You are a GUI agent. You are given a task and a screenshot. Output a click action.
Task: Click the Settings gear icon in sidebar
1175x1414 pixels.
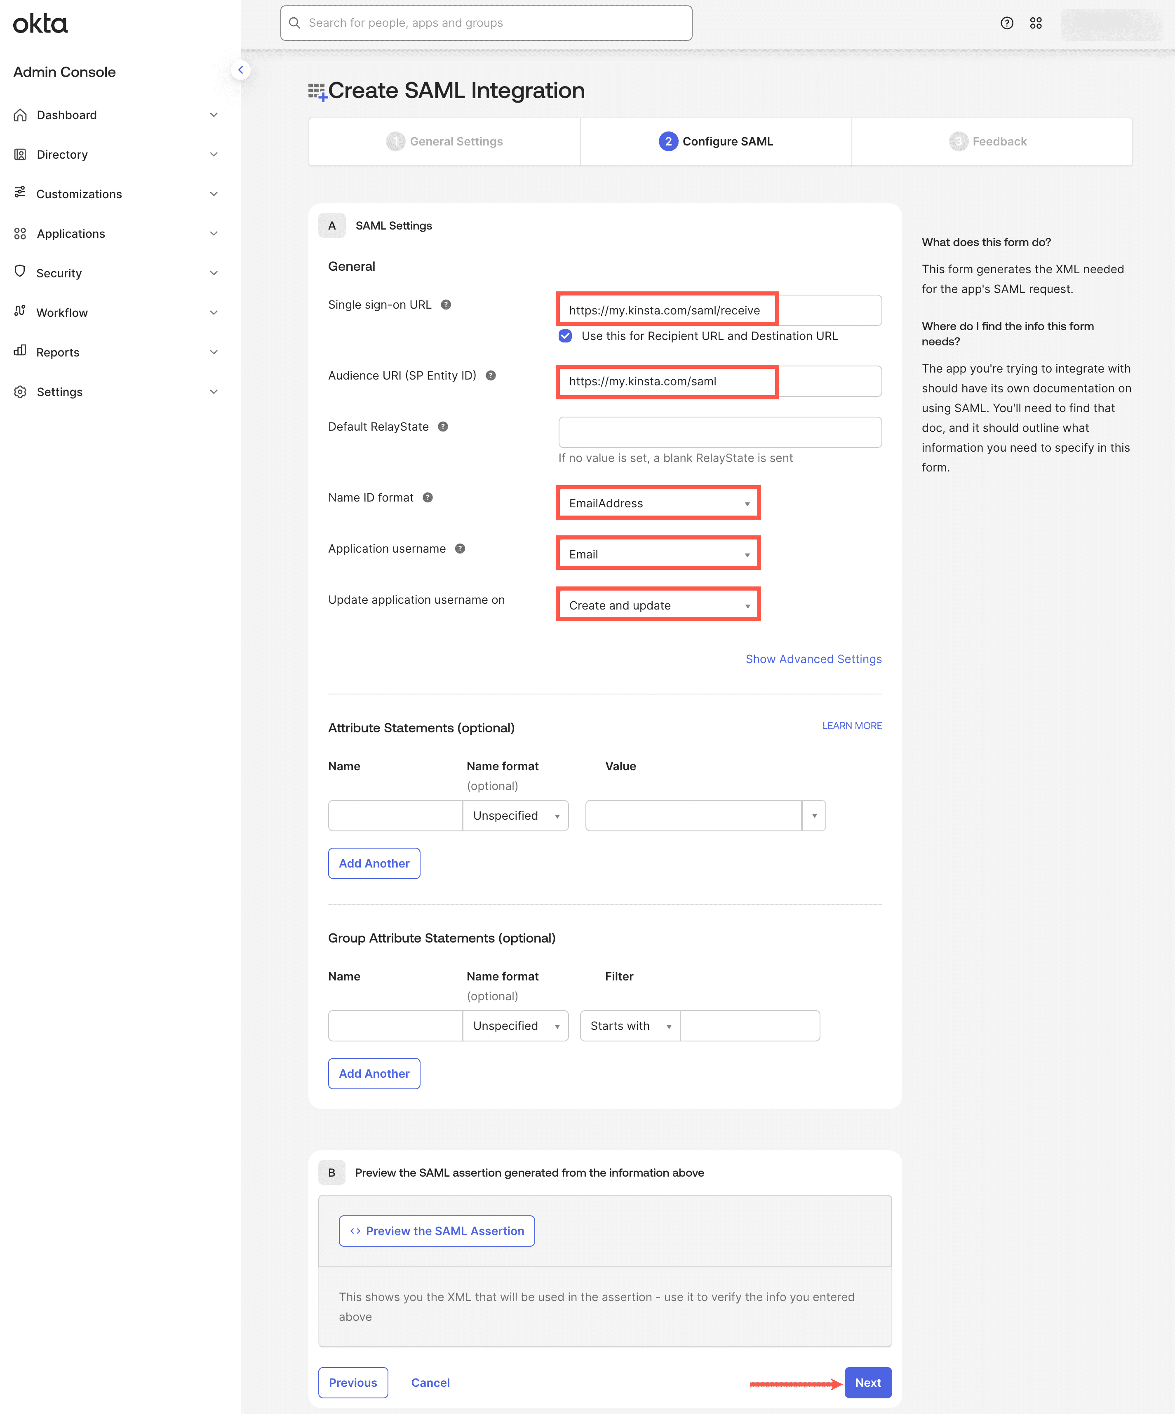(19, 391)
